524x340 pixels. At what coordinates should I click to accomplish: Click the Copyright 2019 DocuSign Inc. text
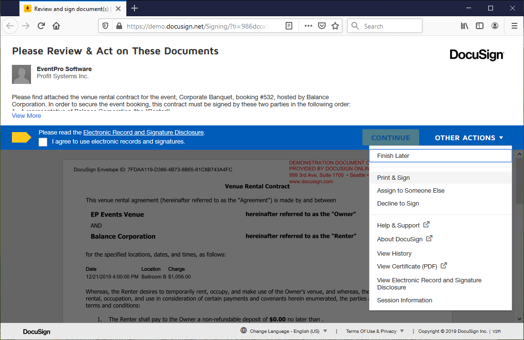(452, 331)
